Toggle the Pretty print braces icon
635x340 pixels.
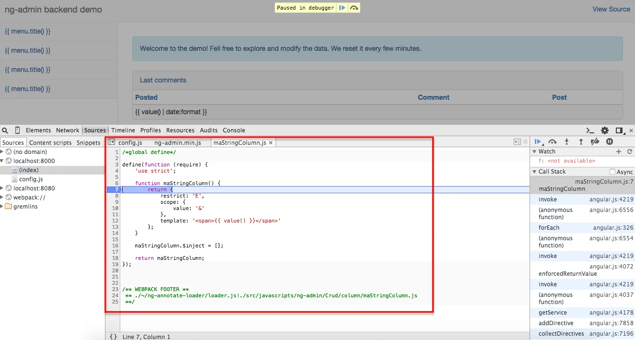(113, 336)
